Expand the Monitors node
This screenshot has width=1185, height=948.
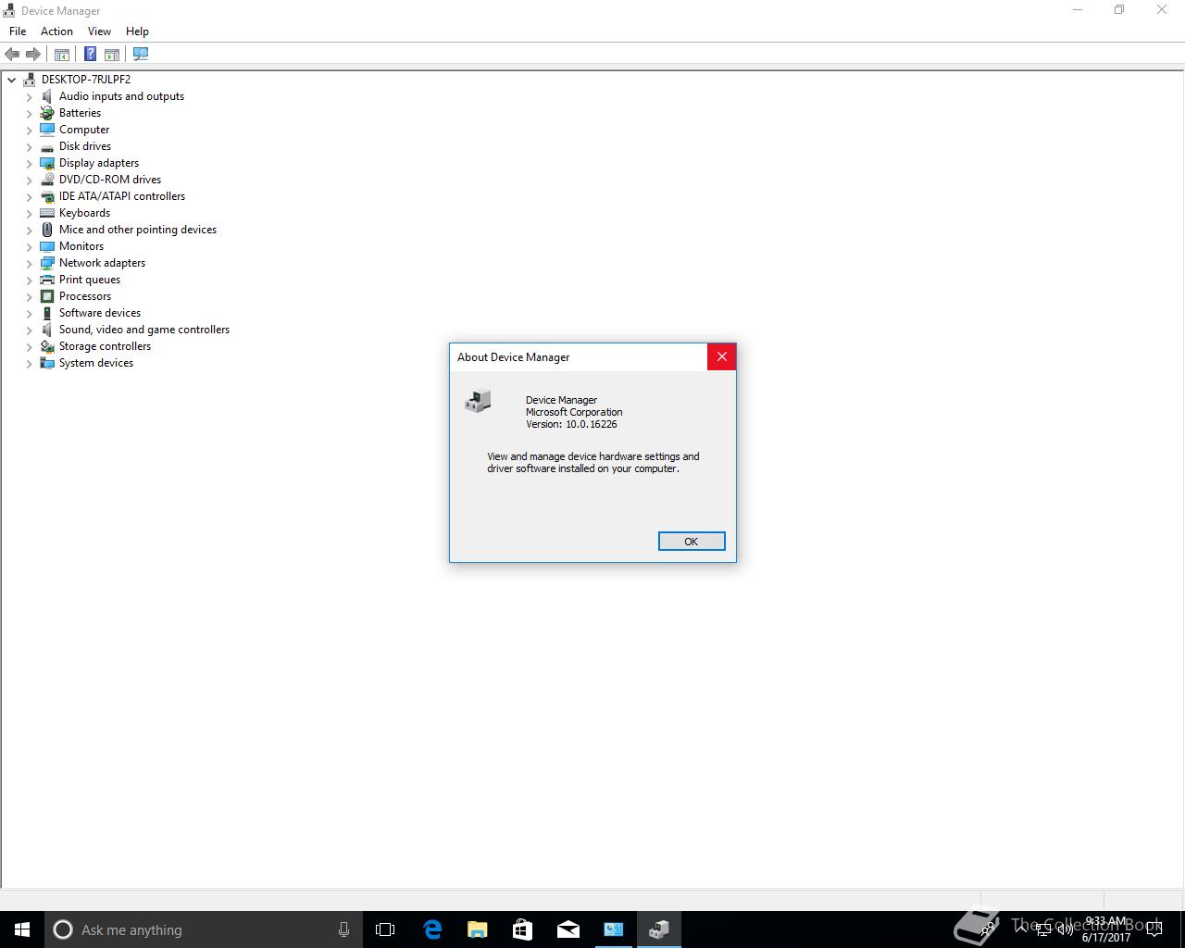point(29,246)
